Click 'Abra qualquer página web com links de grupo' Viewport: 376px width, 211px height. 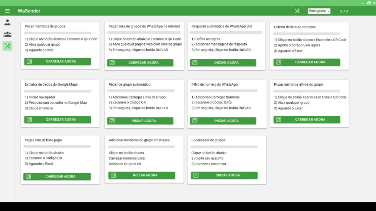click(145, 45)
